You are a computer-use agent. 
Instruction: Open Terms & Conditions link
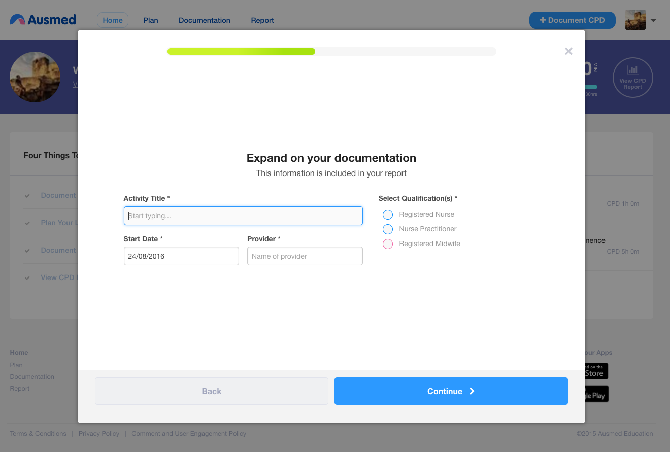38,434
